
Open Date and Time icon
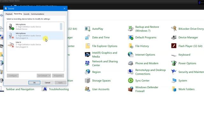[x=87, y=37]
